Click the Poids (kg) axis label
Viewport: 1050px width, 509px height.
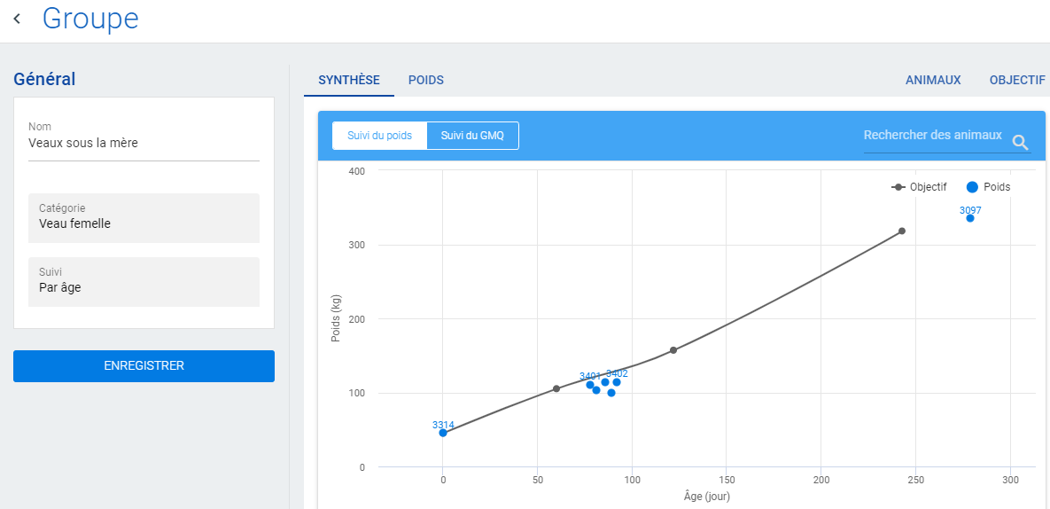336,319
